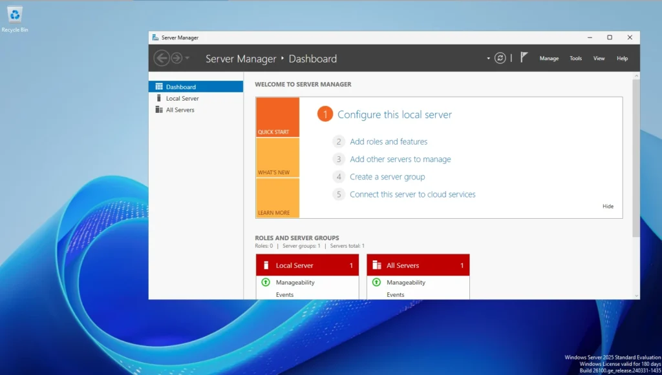
Task: Select All Servers in the left navigation pane
Action: [196, 110]
